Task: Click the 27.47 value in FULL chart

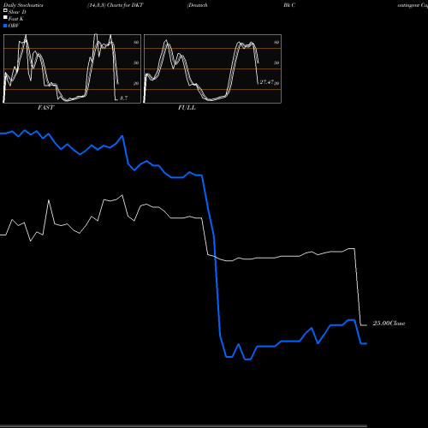Action: tap(266, 82)
